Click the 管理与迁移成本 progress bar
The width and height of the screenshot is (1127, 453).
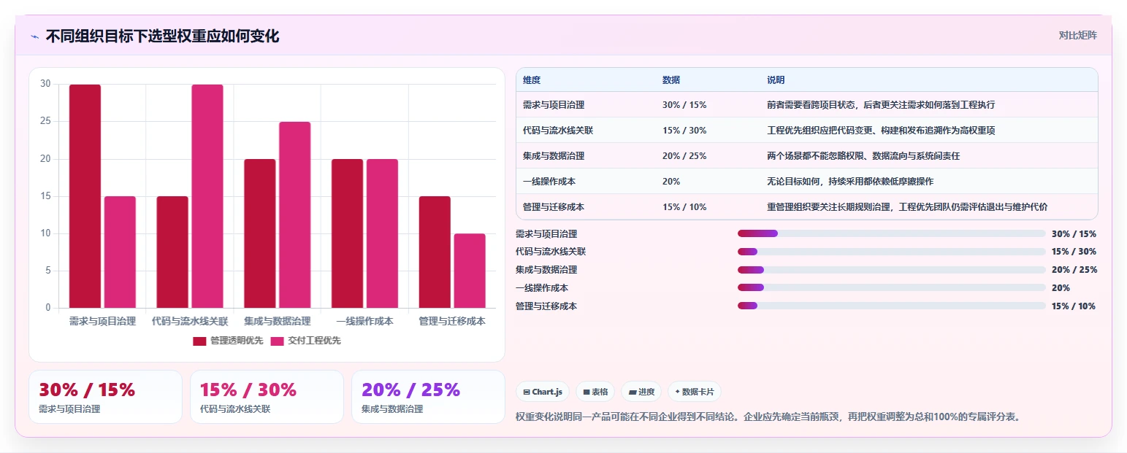tap(891, 306)
